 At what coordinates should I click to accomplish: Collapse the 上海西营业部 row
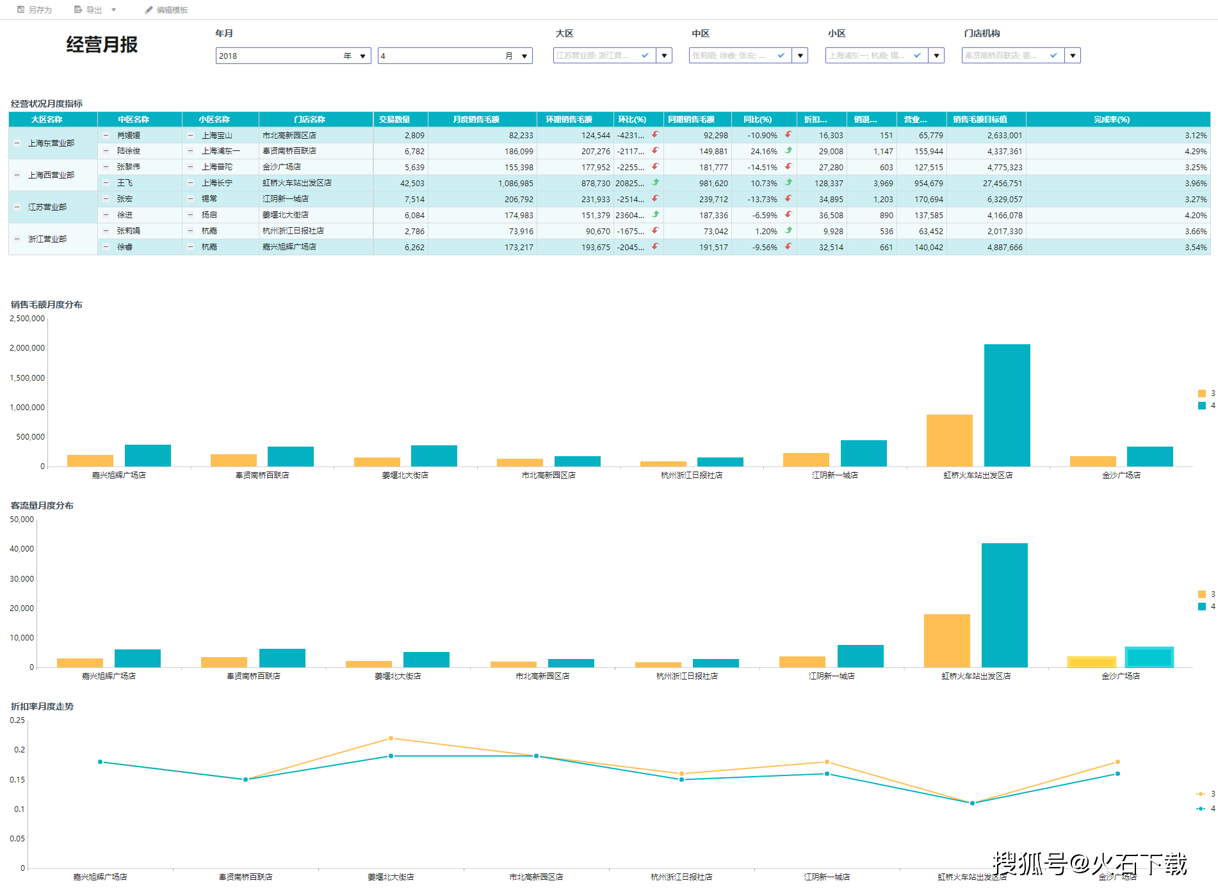coord(17,175)
